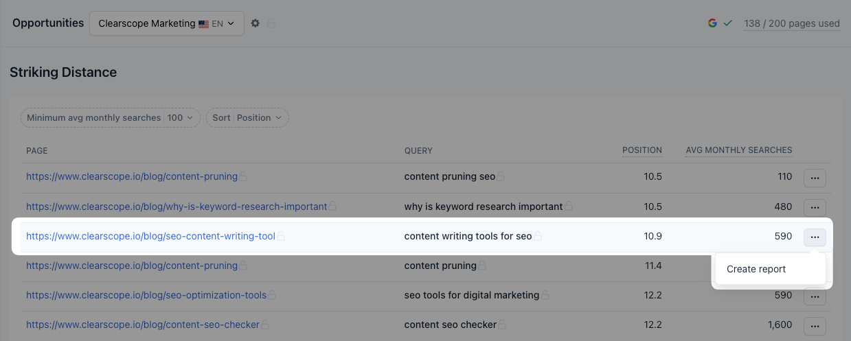851x341 pixels.
Task: Click the Position column header
Action: point(642,150)
